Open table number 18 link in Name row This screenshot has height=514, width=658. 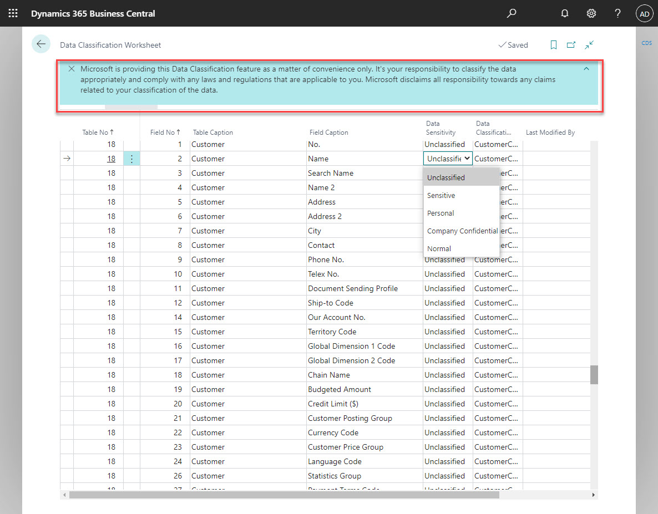pyautogui.click(x=111, y=159)
